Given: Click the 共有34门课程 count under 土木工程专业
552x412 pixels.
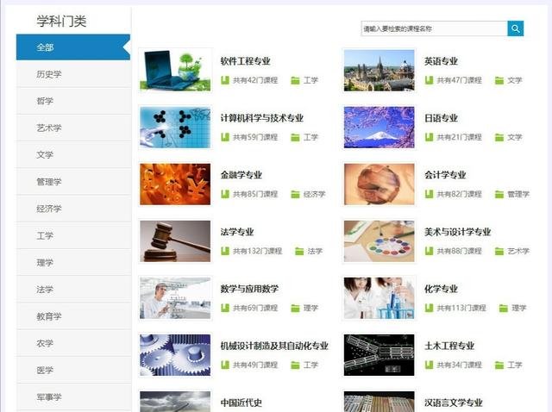Looking at the screenshot, I should [x=460, y=365].
